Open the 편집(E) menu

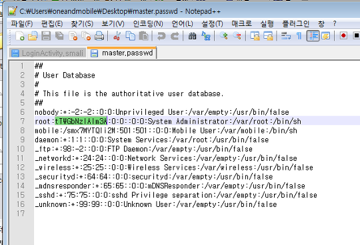52,23
